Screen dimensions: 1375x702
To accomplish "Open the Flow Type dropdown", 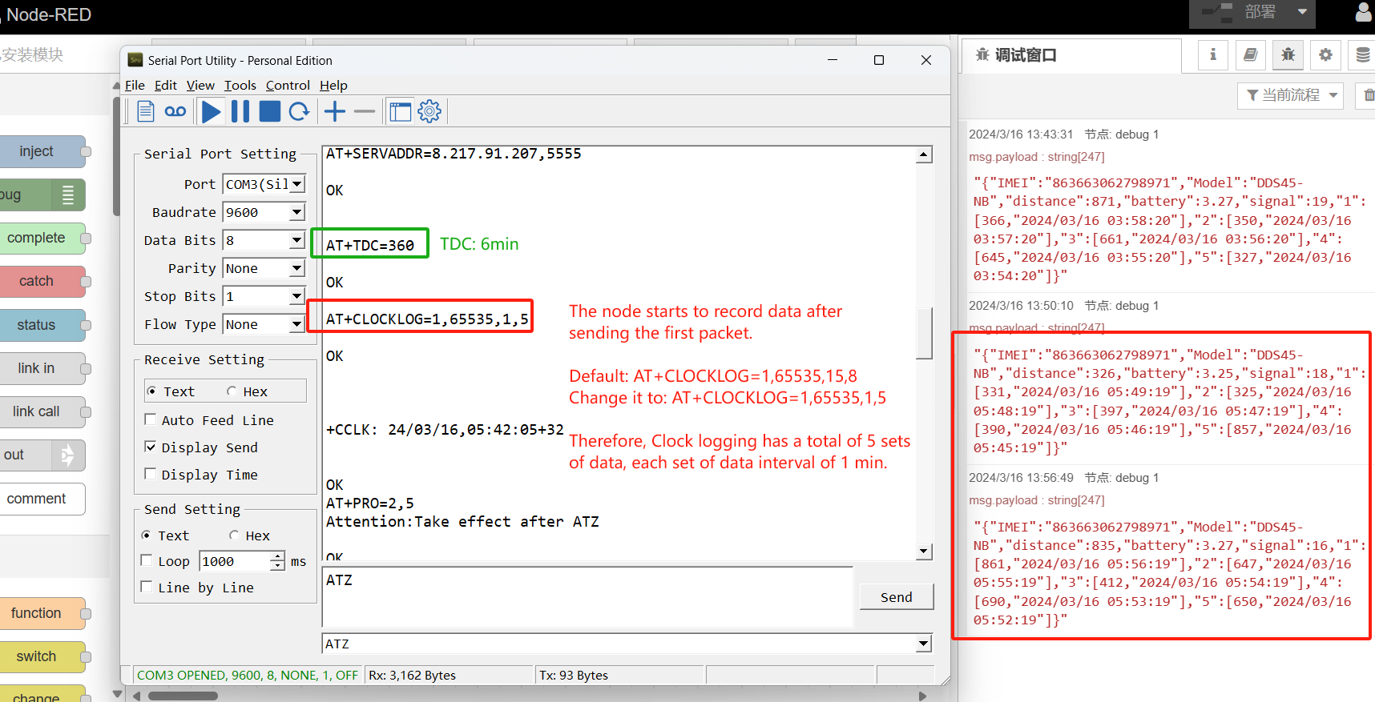I will coord(297,324).
